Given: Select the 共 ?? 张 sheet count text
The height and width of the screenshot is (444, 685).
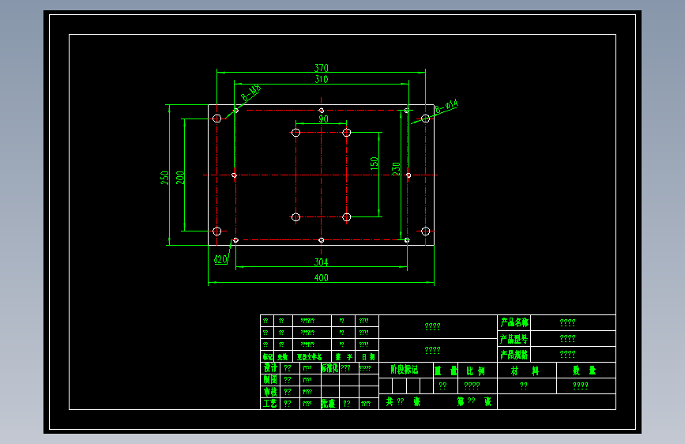Looking at the screenshot, I should click(403, 401).
